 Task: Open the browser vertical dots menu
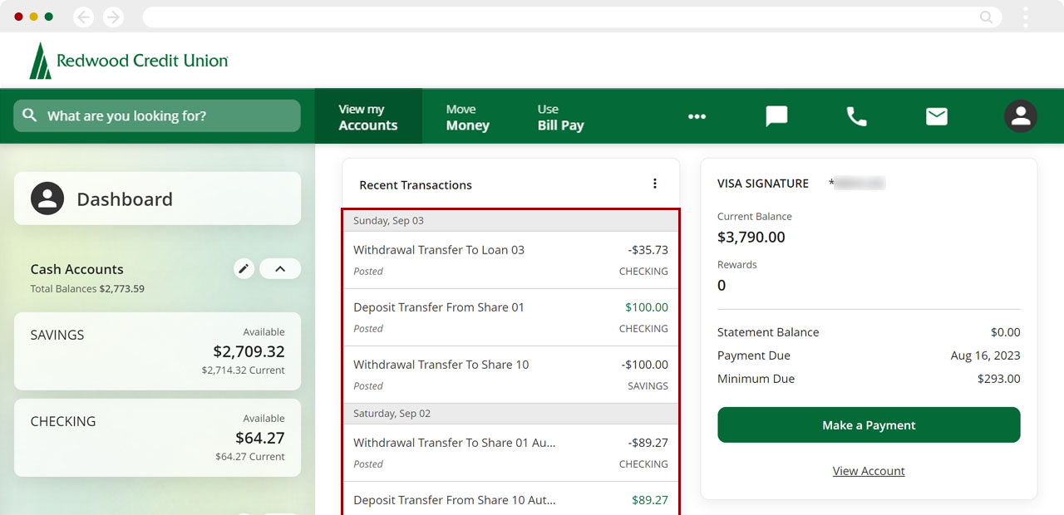[1026, 17]
